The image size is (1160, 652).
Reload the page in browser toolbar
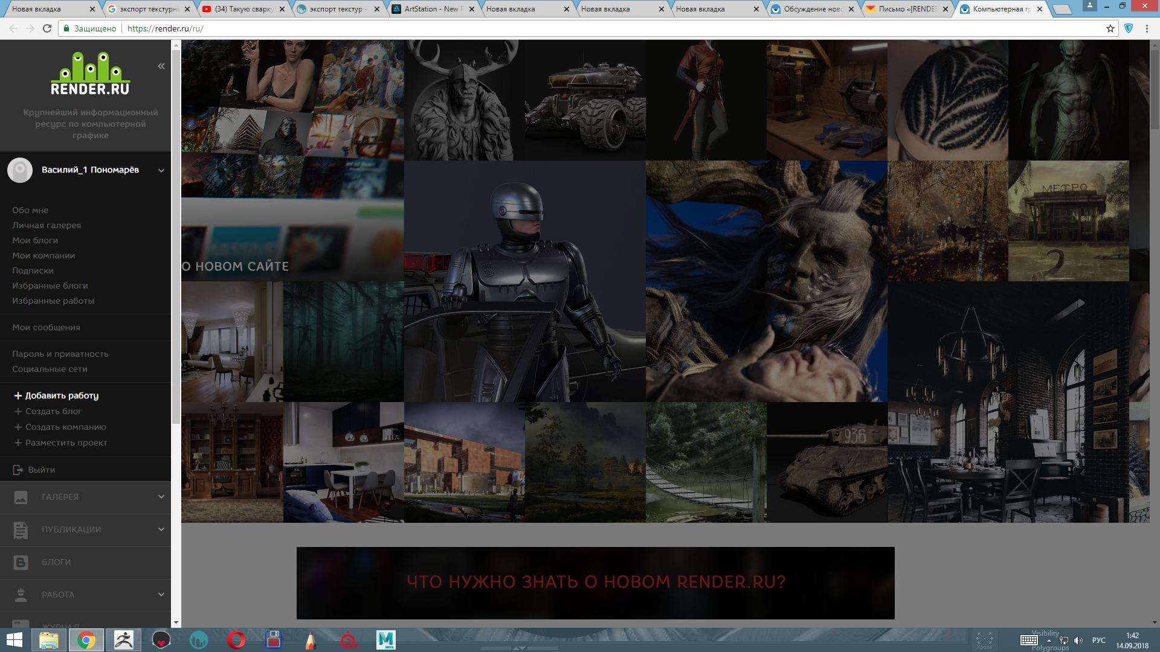click(47, 28)
